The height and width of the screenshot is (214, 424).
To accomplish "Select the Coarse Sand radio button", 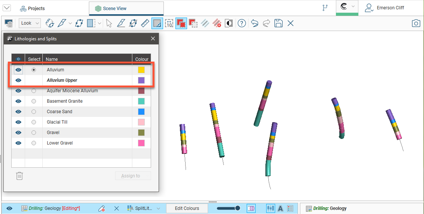I will point(34,112).
